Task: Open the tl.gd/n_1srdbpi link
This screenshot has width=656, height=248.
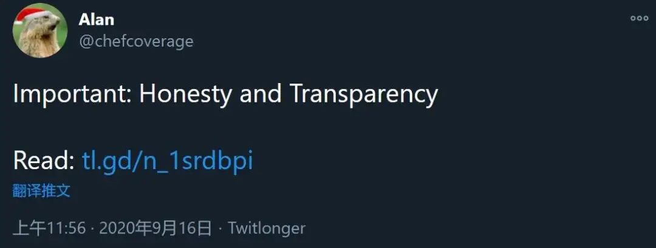Action: [168, 161]
